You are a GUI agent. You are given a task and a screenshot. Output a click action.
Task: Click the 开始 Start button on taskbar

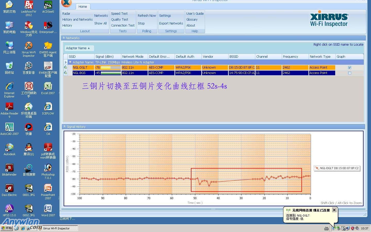tap(7, 228)
